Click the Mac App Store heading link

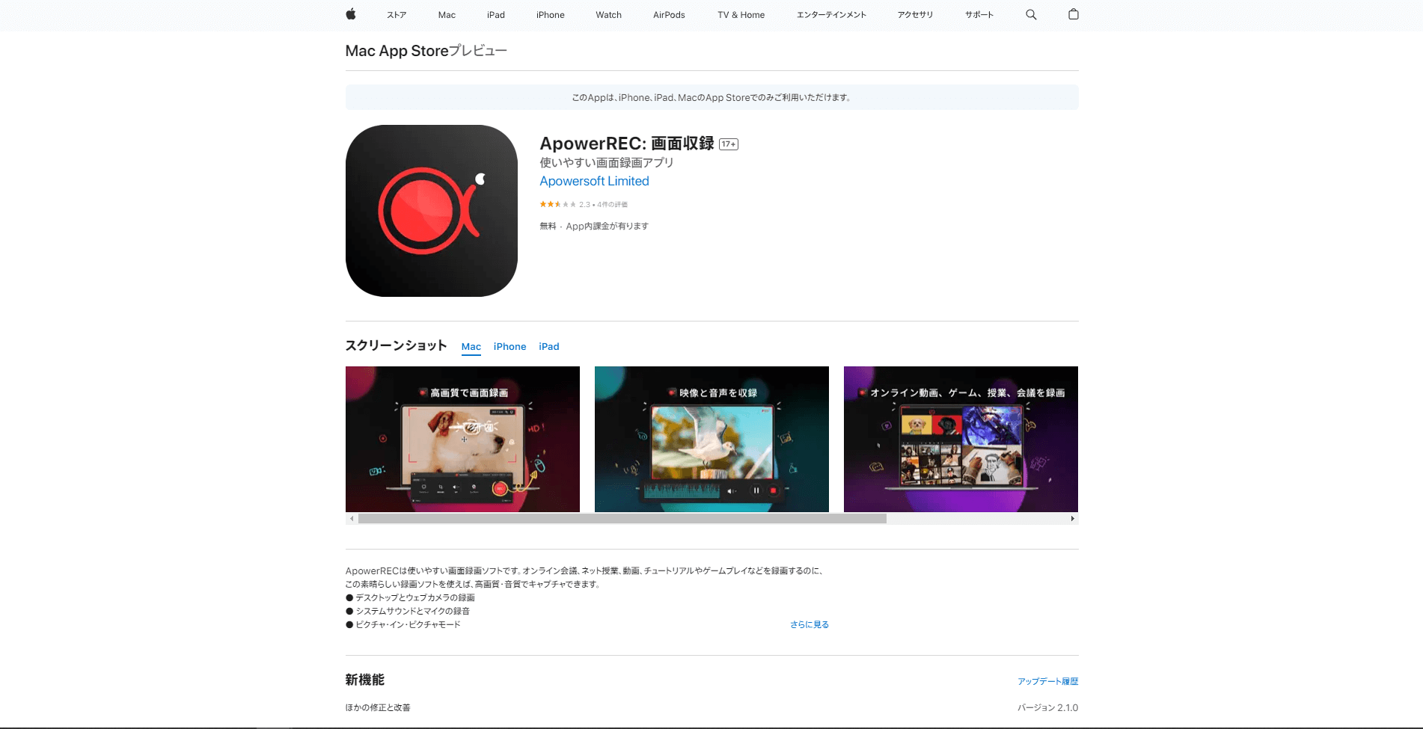[397, 51]
